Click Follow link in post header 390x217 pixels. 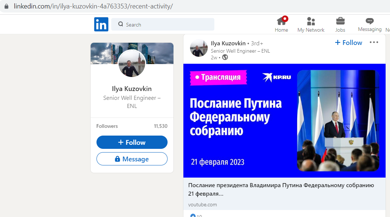click(x=348, y=43)
